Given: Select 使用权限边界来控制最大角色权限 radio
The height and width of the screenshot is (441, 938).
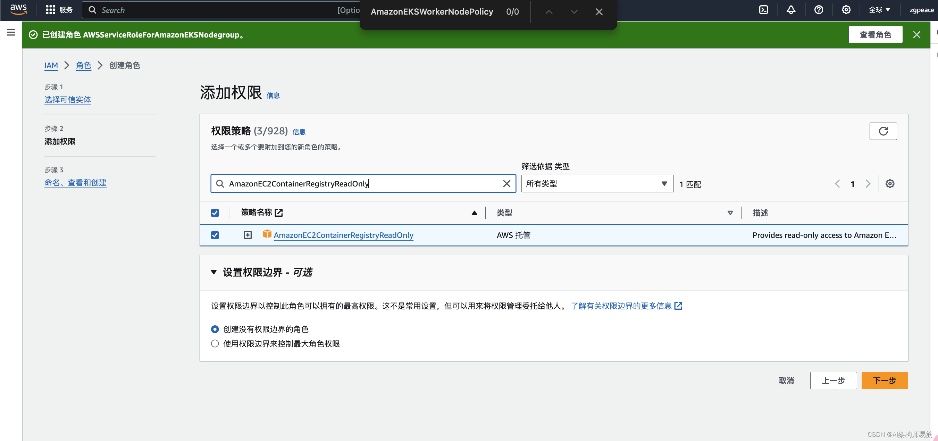Looking at the screenshot, I should coord(215,343).
